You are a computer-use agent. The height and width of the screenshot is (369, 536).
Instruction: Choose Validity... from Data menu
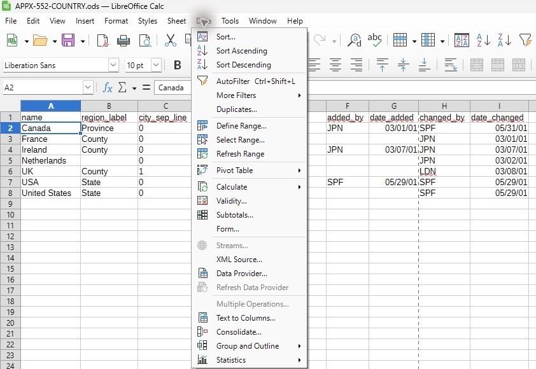(x=250, y=201)
